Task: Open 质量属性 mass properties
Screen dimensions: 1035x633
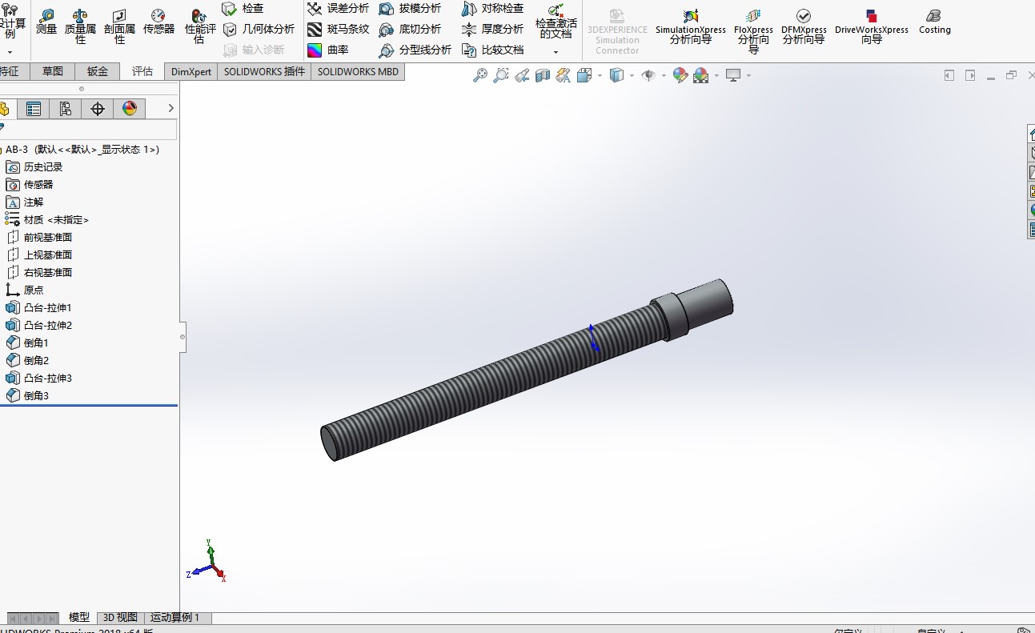Action: pos(80,26)
